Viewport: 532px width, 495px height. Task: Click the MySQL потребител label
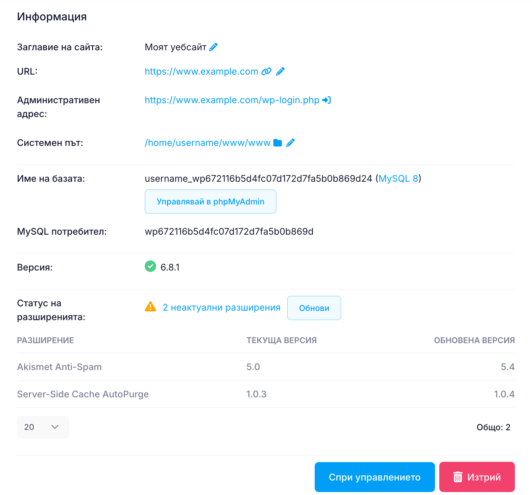(62, 231)
